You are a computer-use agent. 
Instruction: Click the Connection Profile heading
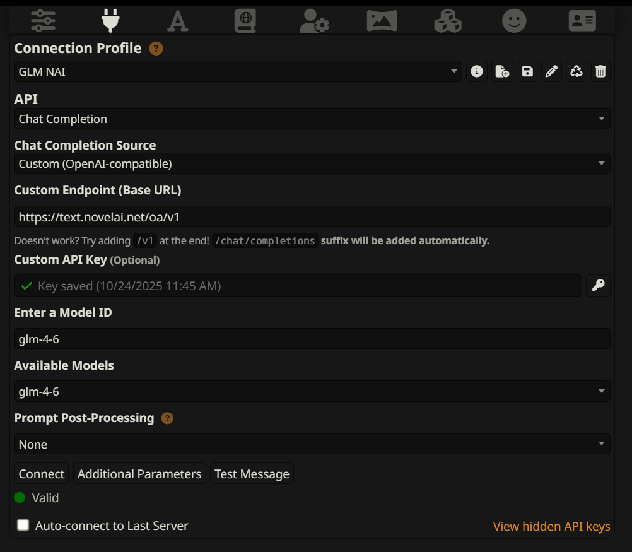click(x=78, y=48)
